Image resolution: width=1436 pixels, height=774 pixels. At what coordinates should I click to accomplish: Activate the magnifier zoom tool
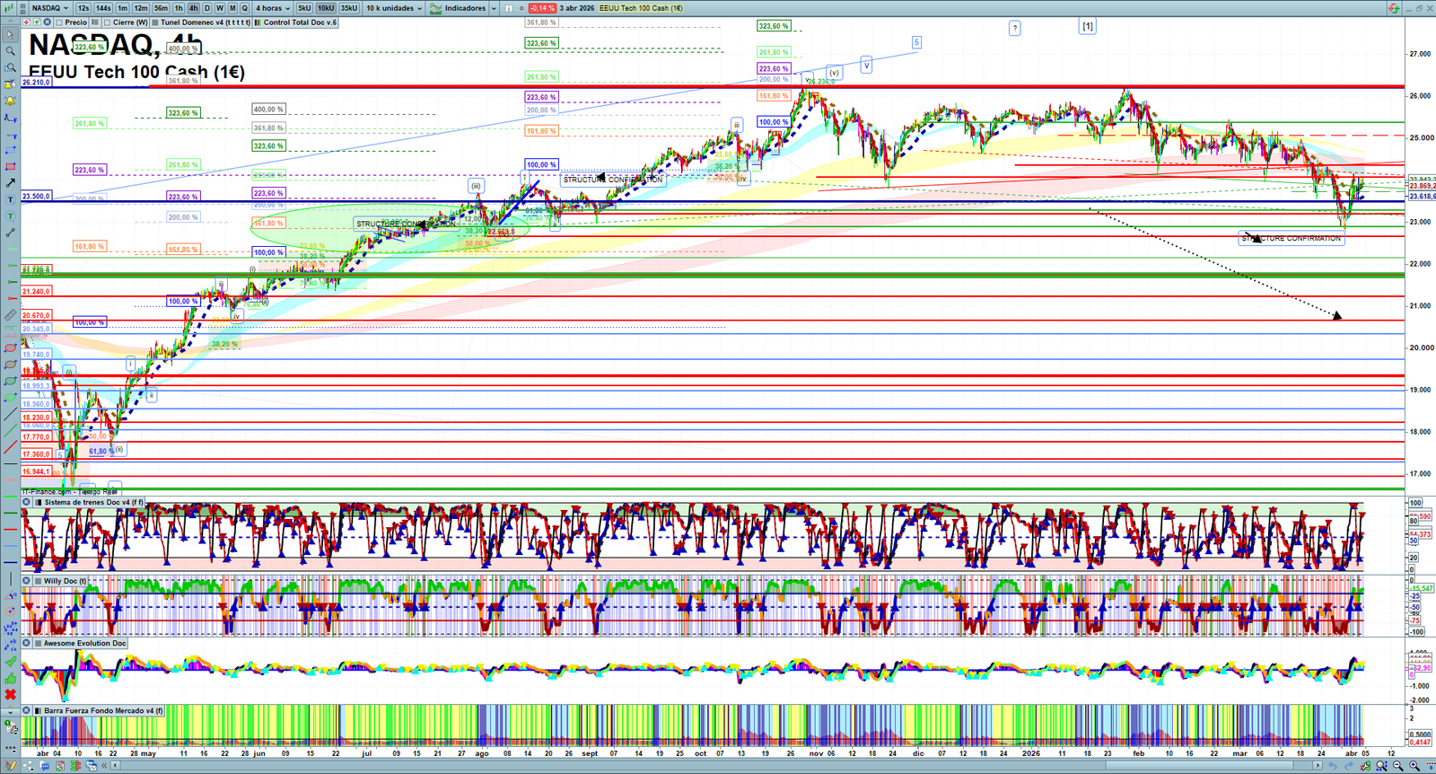tap(10, 51)
